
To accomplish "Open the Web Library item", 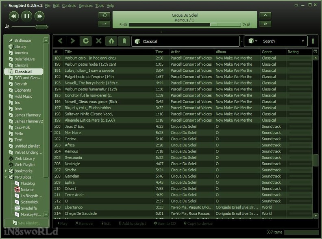I will (24, 158).
